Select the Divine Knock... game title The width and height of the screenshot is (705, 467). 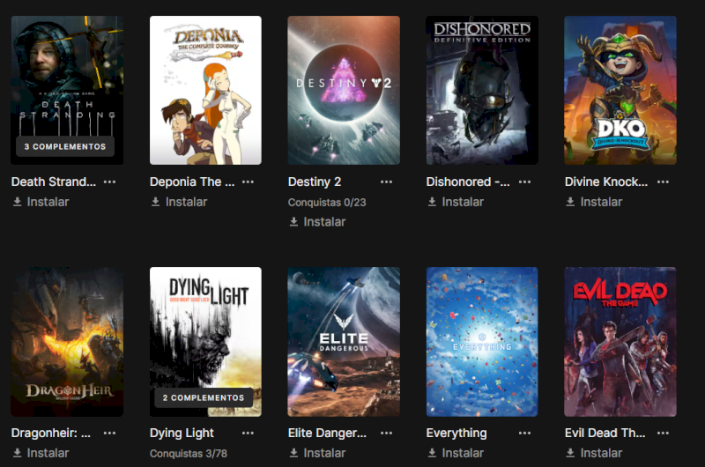click(606, 182)
